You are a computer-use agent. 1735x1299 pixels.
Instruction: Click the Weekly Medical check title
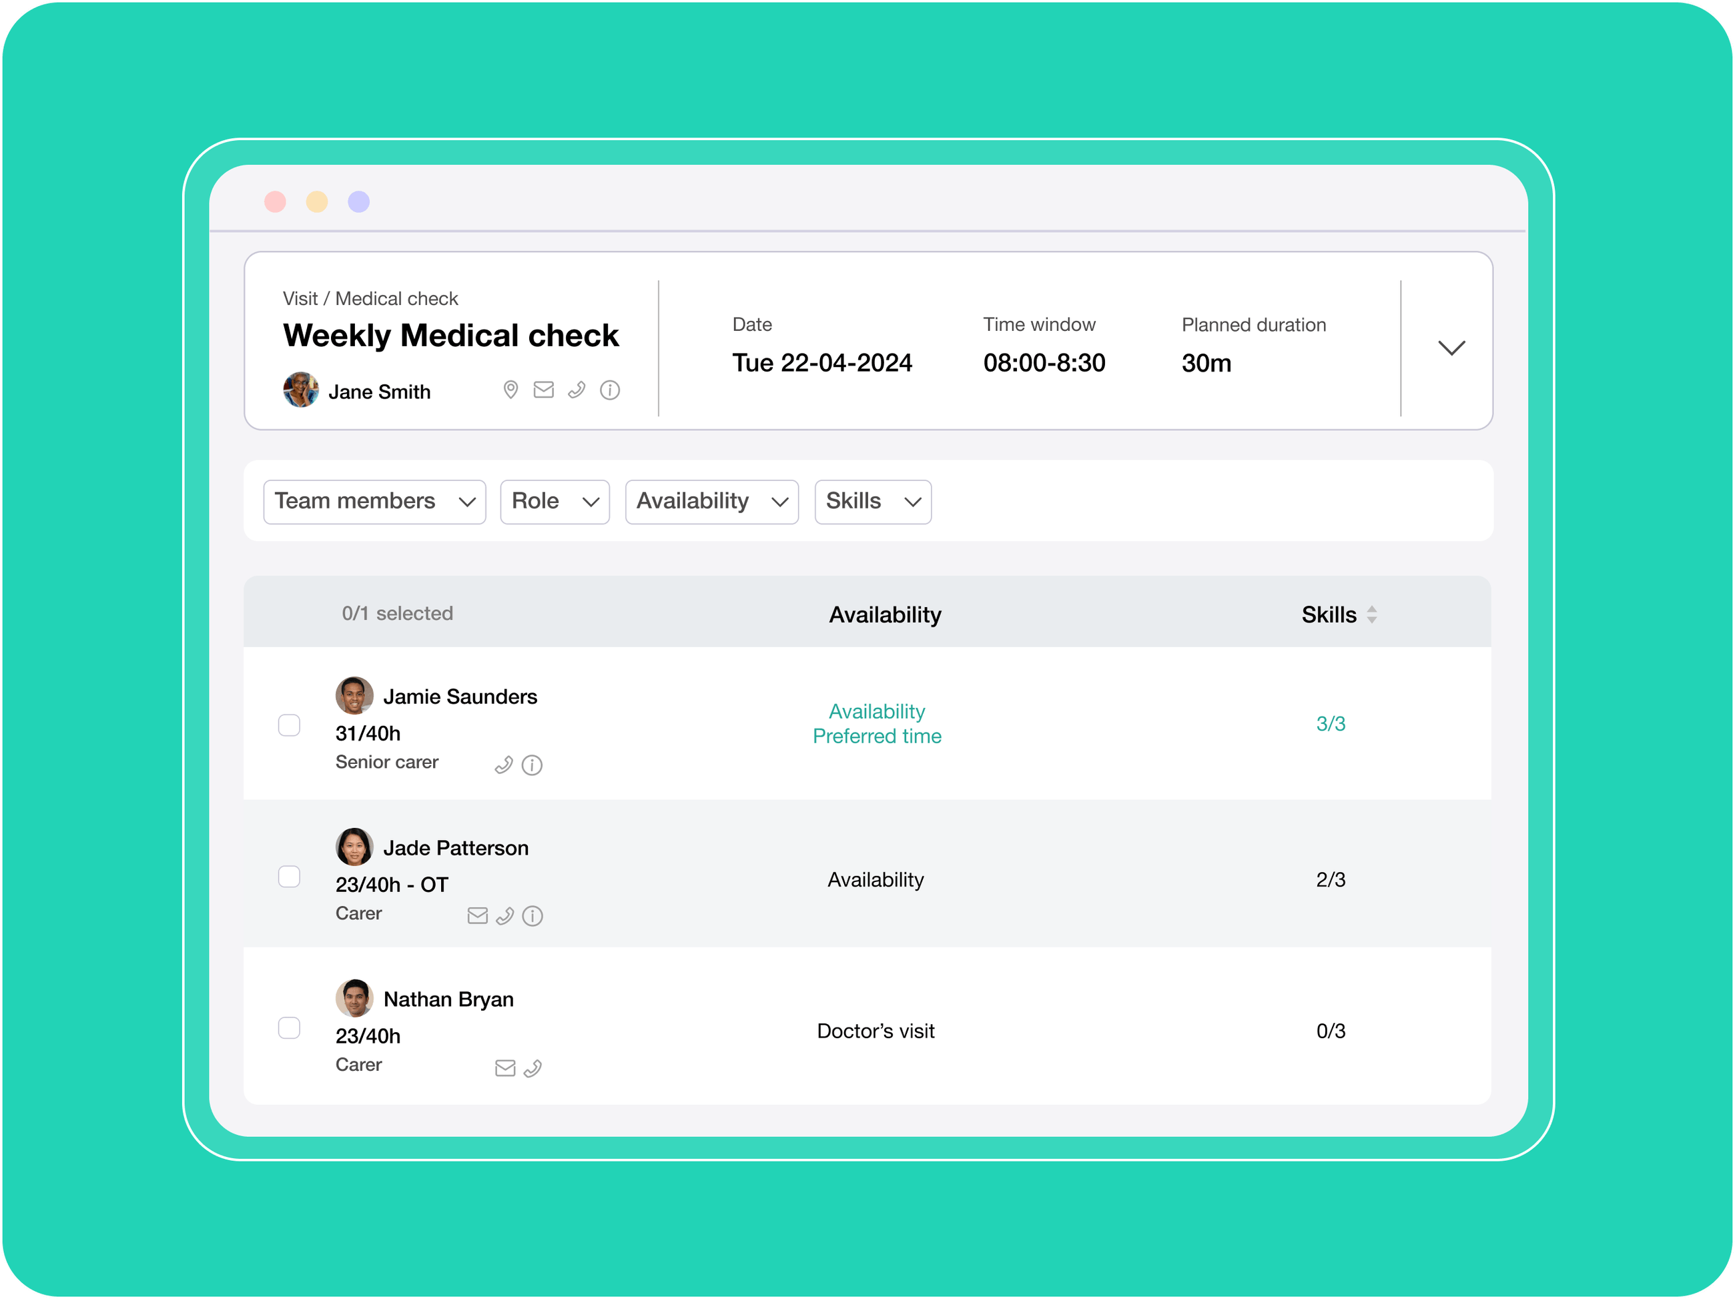pyautogui.click(x=451, y=335)
